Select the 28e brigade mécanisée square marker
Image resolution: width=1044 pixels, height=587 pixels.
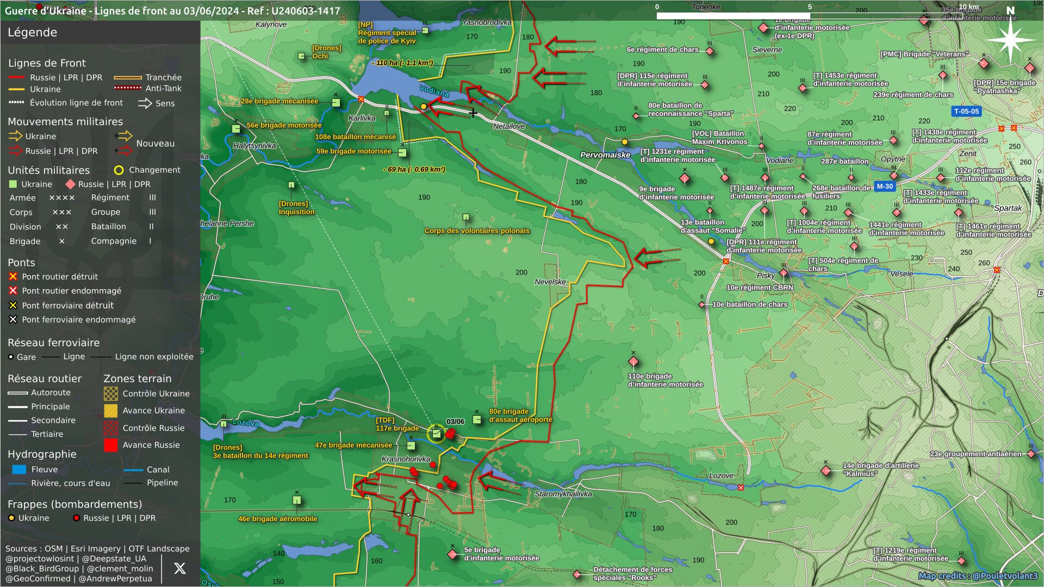(336, 103)
